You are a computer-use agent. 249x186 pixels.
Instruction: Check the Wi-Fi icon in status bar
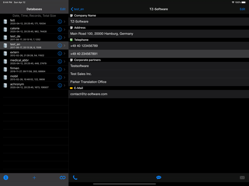click(x=233, y=2)
